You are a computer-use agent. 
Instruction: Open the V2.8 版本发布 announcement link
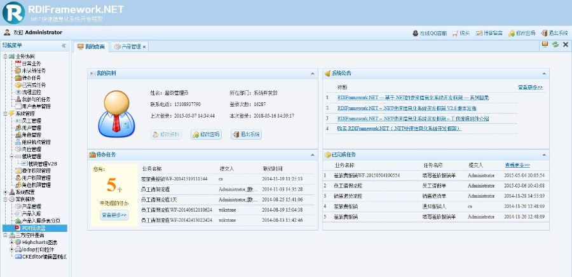(407, 108)
